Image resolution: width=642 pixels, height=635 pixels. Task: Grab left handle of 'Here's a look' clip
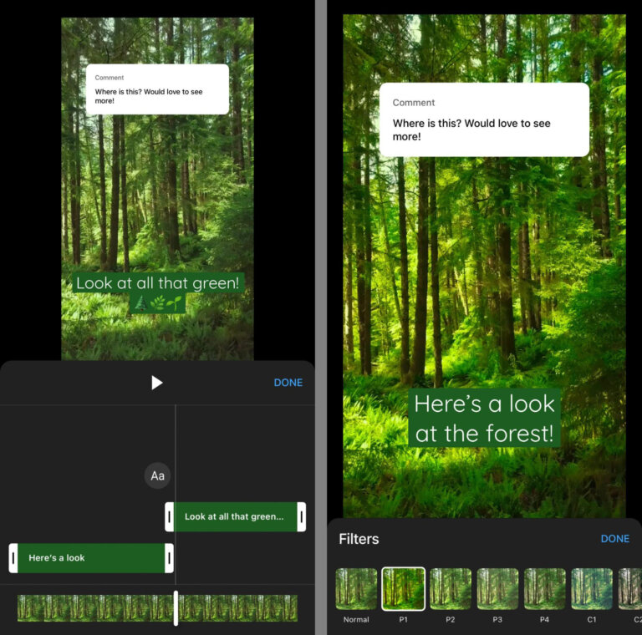tap(13, 558)
